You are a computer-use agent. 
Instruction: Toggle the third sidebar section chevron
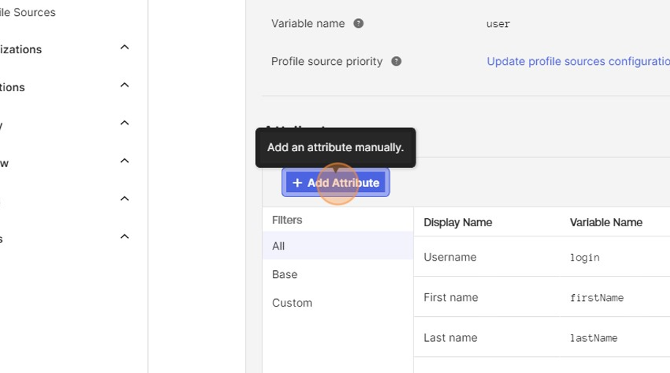coord(124,123)
